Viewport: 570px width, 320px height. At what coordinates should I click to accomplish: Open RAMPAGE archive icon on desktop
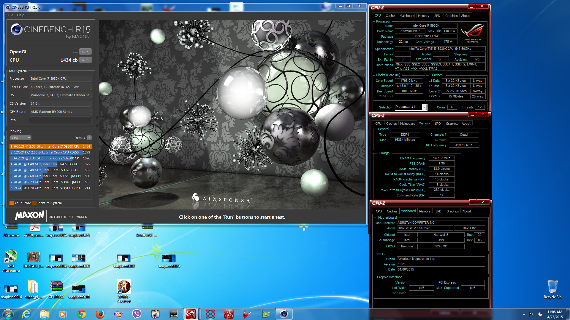[147, 231]
